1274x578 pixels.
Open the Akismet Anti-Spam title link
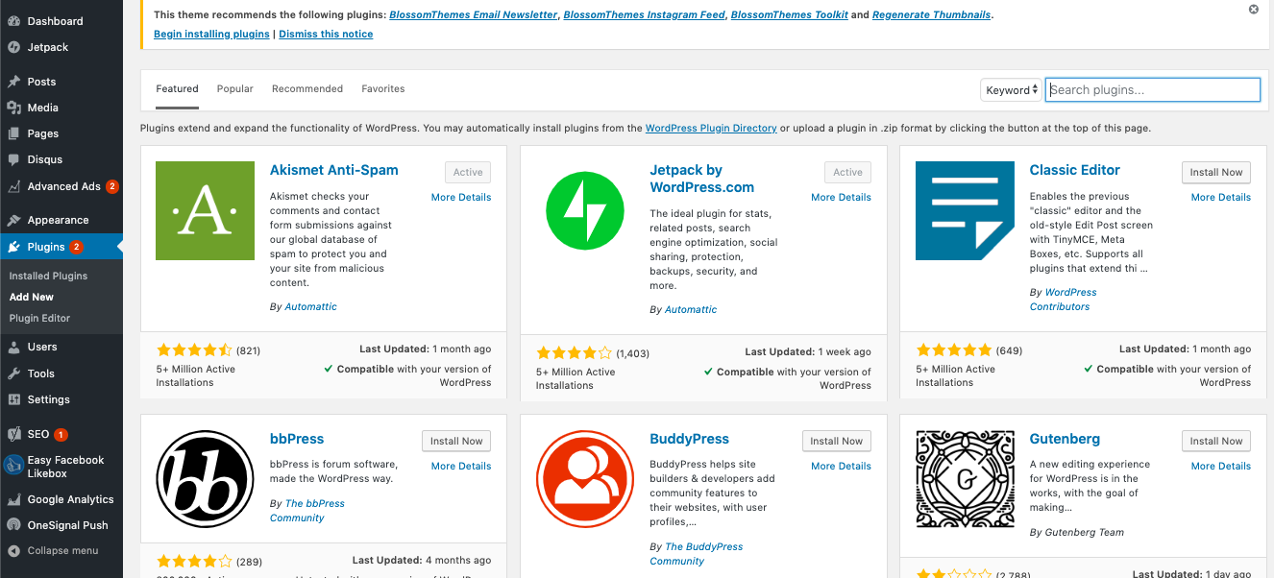point(333,170)
